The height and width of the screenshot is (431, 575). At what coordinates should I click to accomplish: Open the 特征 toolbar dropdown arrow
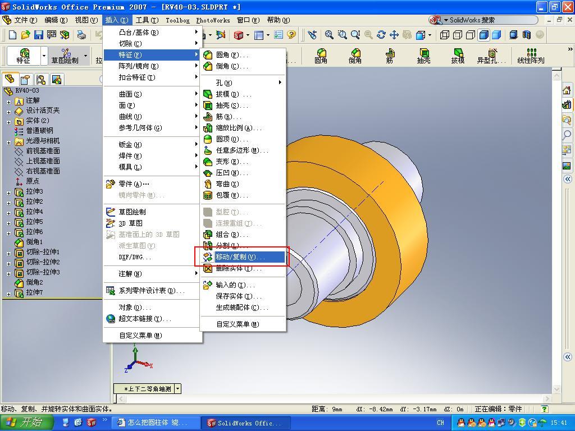[44, 56]
